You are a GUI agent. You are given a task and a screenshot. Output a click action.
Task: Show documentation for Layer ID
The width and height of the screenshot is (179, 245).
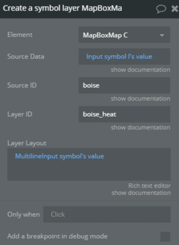click(141, 127)
